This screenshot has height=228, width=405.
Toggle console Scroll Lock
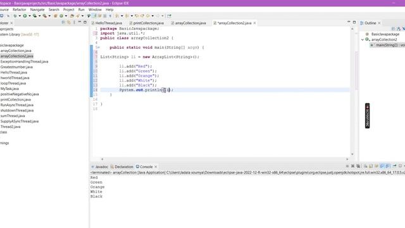tap(371, 166)
